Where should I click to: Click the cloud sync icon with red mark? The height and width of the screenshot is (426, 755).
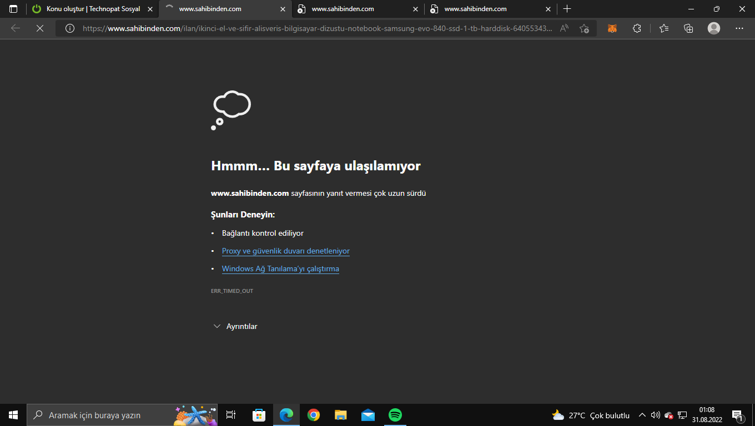point(669,415)
